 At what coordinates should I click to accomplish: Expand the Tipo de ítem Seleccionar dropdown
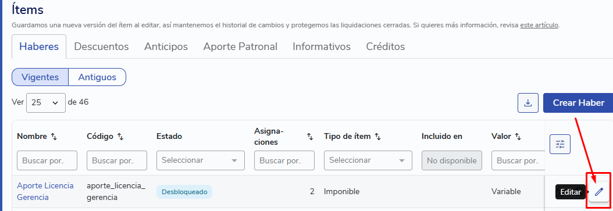click(x=368, y=160)
